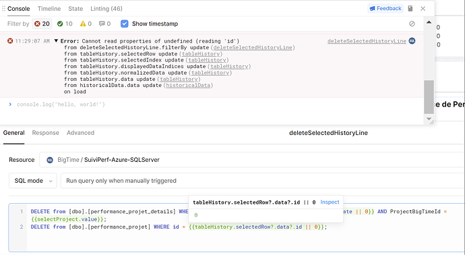Select the General query tab

13,133
